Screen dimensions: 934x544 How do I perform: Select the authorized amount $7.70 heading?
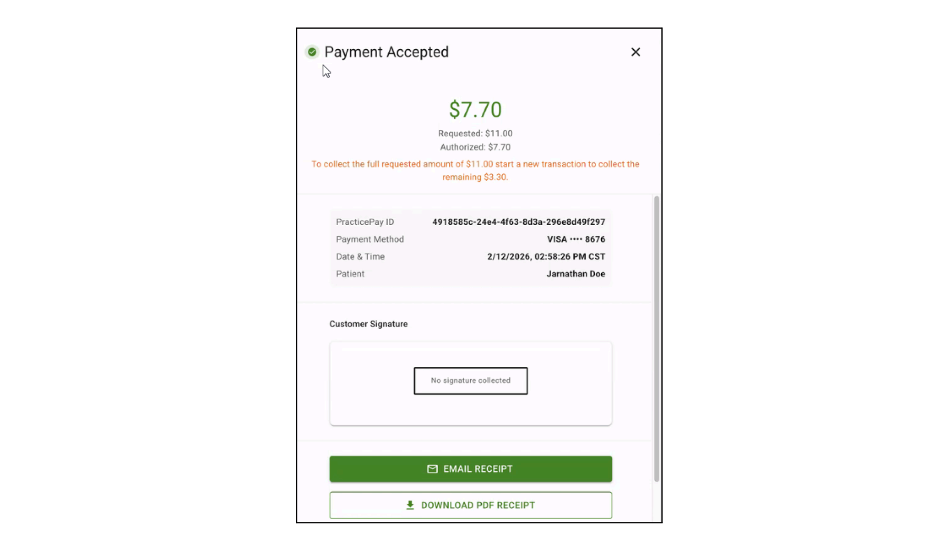click(x=475, y=109)
